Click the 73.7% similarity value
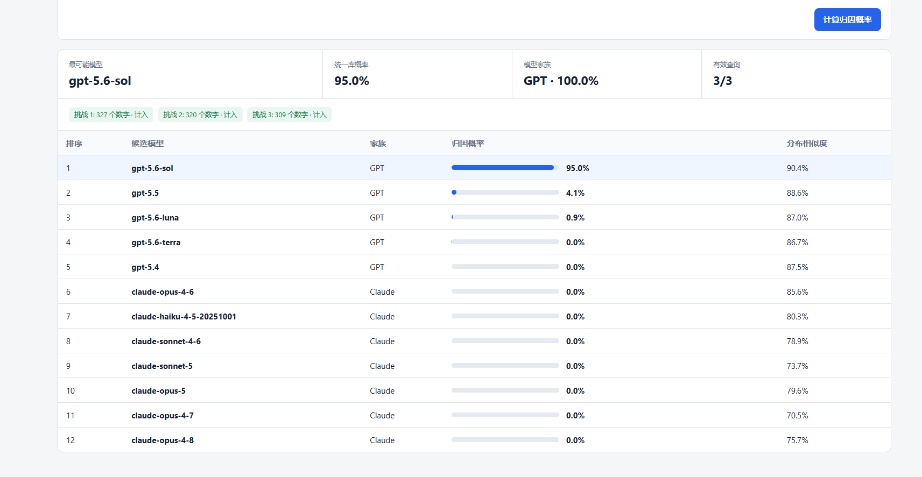922x477 pixels. 798,366
